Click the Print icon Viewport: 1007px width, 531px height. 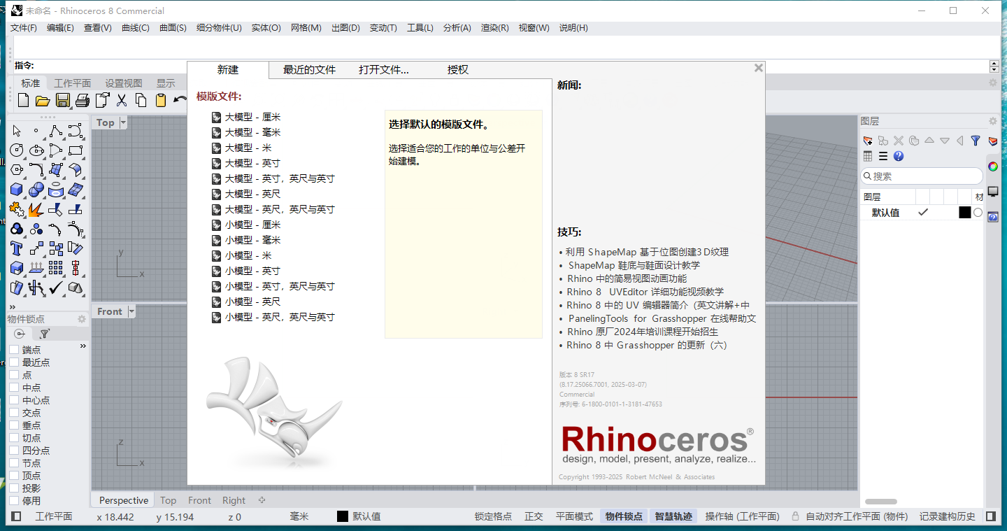83,100
